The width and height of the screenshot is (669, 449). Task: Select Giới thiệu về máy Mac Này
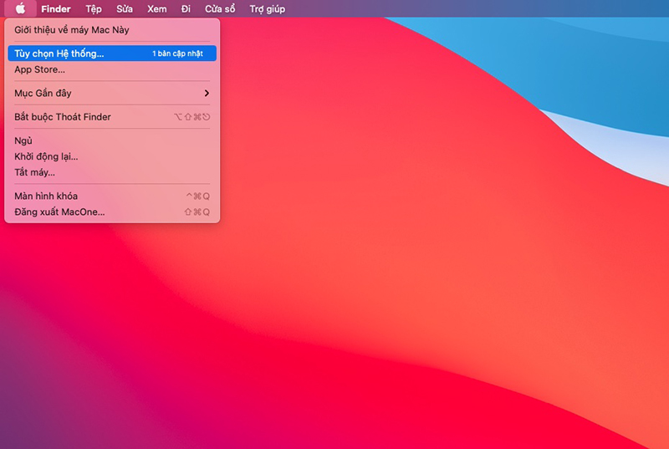click(x=112, y=30)
